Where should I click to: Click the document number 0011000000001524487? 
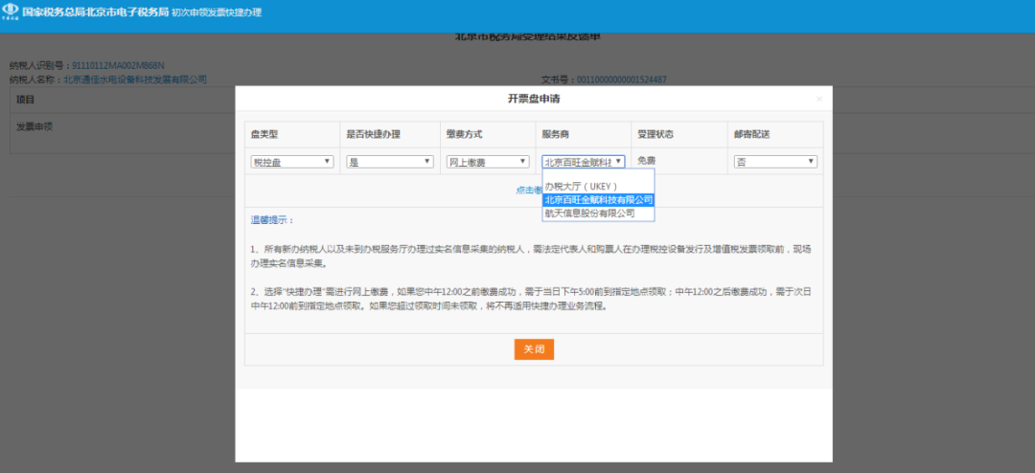(x=620, y=79)
